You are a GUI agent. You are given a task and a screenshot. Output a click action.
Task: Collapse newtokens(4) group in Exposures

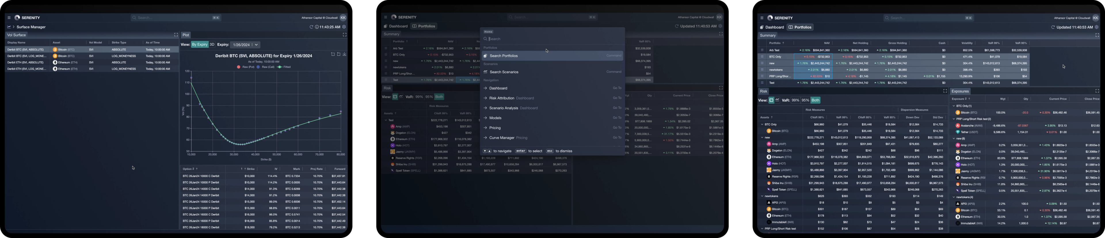954,197
